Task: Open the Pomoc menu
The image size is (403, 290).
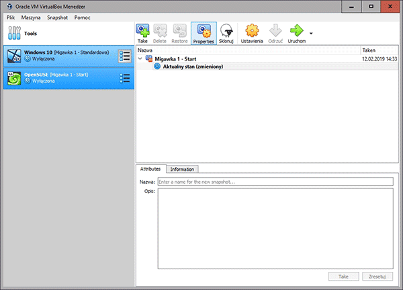Action: click(x=82, y=17)
